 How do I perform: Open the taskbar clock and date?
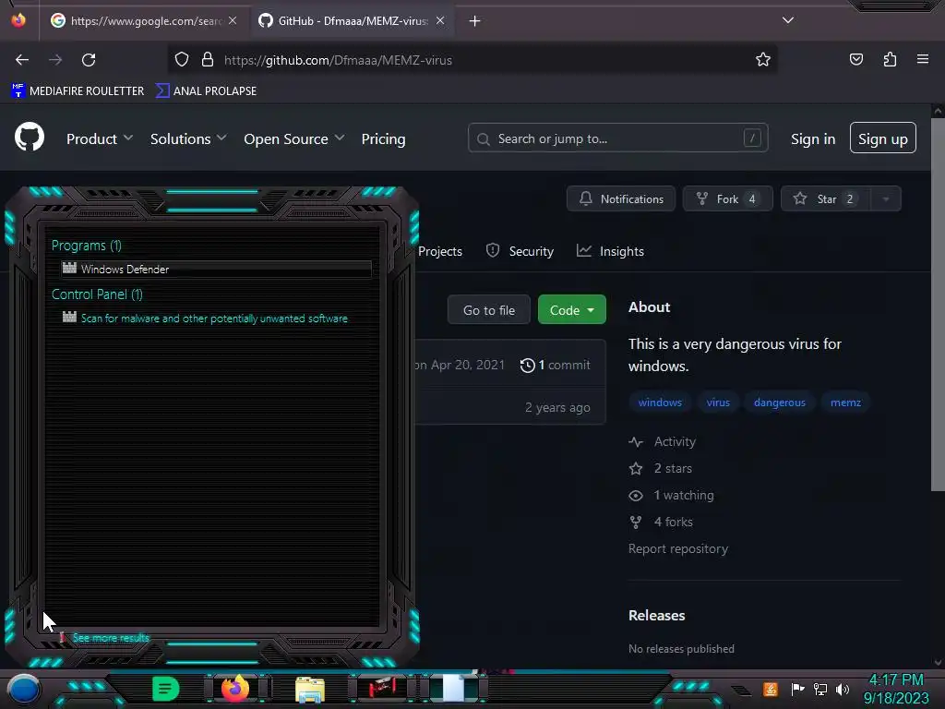click(896, 689)
